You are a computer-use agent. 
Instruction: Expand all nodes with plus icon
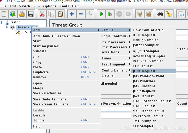(72, 14)
